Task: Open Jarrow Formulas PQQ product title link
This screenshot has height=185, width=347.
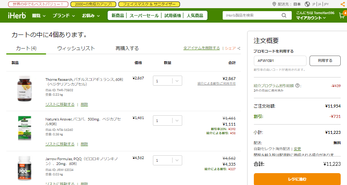Action: coord(82,161)
